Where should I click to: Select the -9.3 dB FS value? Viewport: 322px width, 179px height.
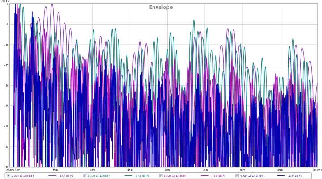pyautogui.click(x=219, y=176)
